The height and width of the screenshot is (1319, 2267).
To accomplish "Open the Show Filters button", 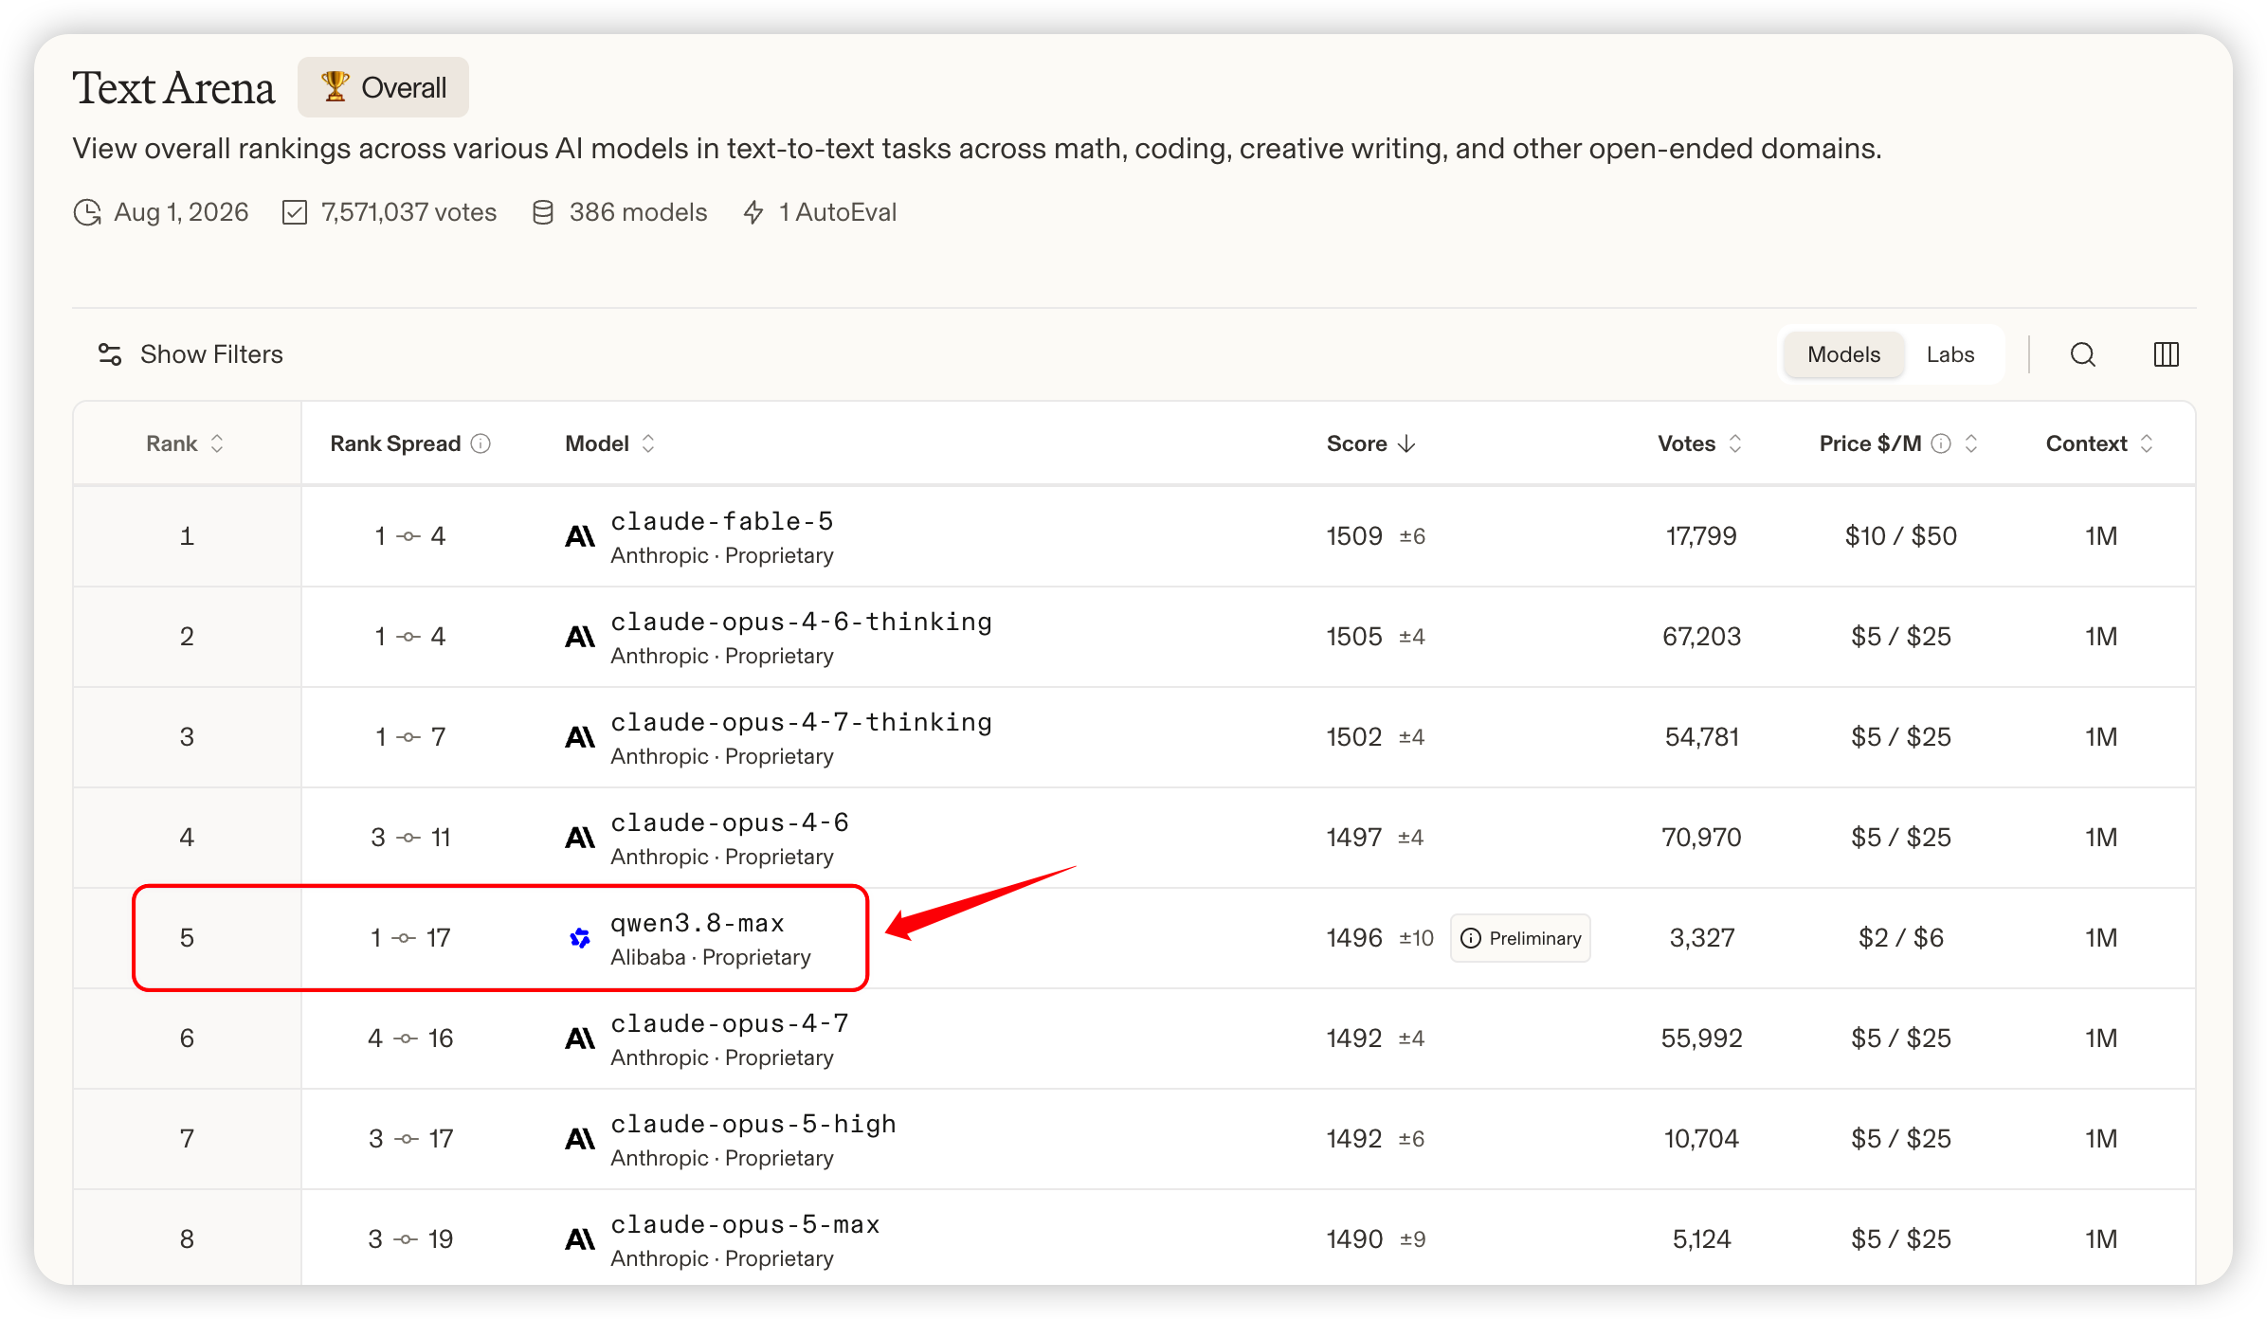I will point(190,354).
